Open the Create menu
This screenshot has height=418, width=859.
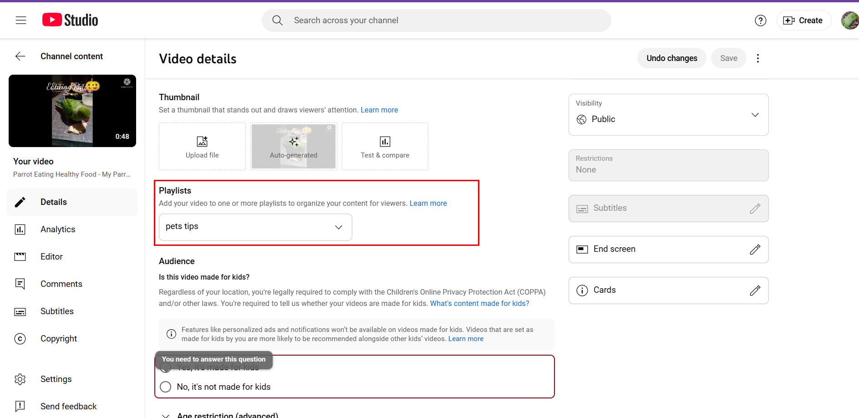(804, 20)
